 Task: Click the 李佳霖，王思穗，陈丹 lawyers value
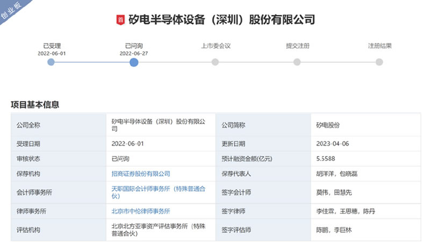(x=346, y=211)
